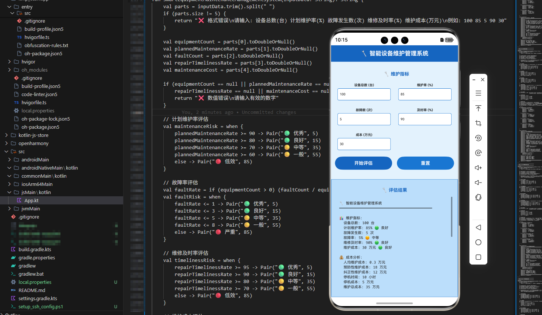542x315 pixels.
Task: Tap the 开始评估 button
Action: [x=363, y=163]
